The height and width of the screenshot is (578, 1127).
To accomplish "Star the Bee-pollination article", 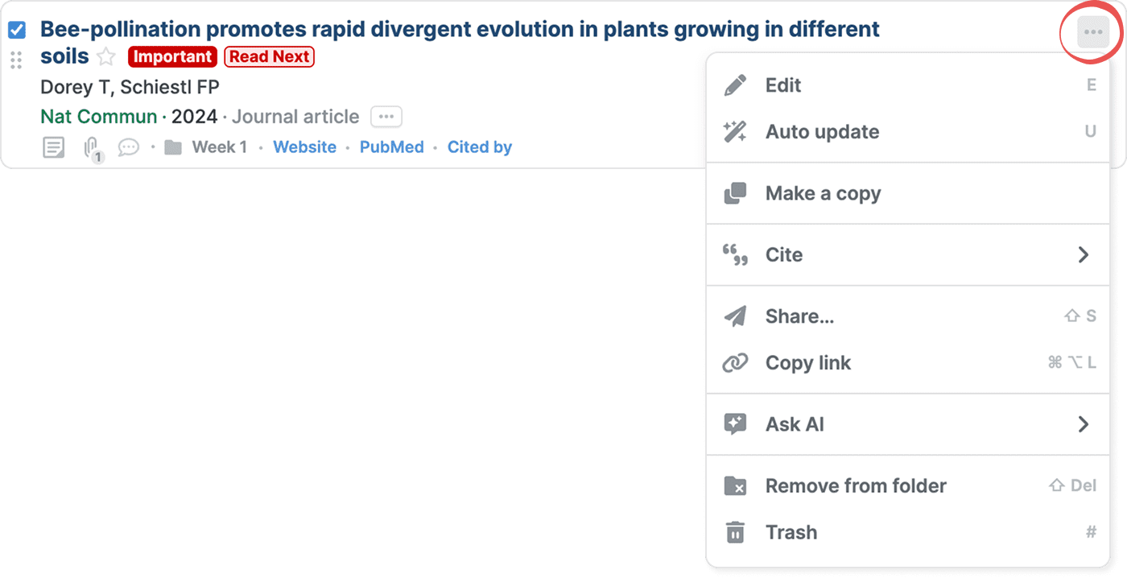I will 106,57.
